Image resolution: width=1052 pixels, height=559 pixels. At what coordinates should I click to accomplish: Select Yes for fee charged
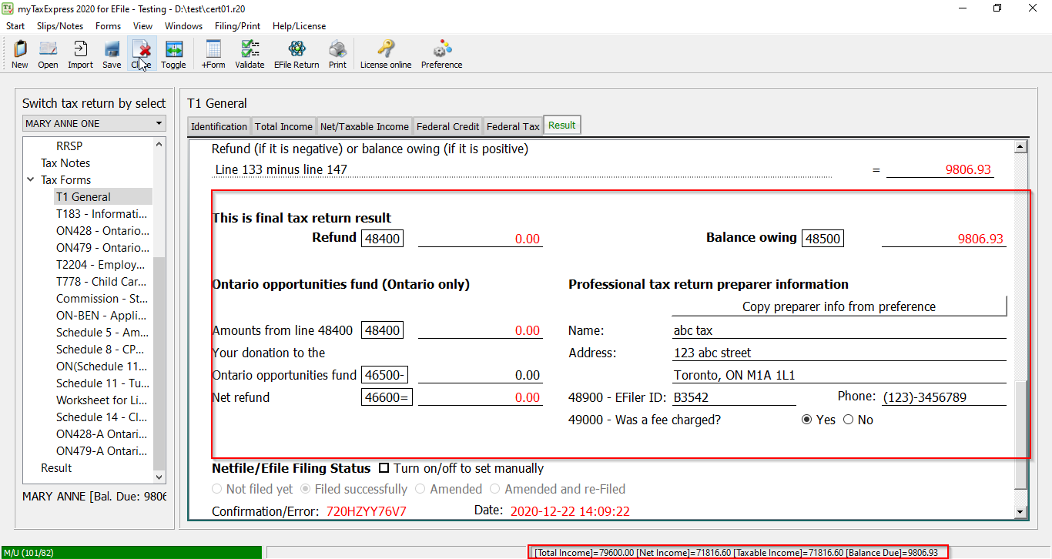point(807,420)
